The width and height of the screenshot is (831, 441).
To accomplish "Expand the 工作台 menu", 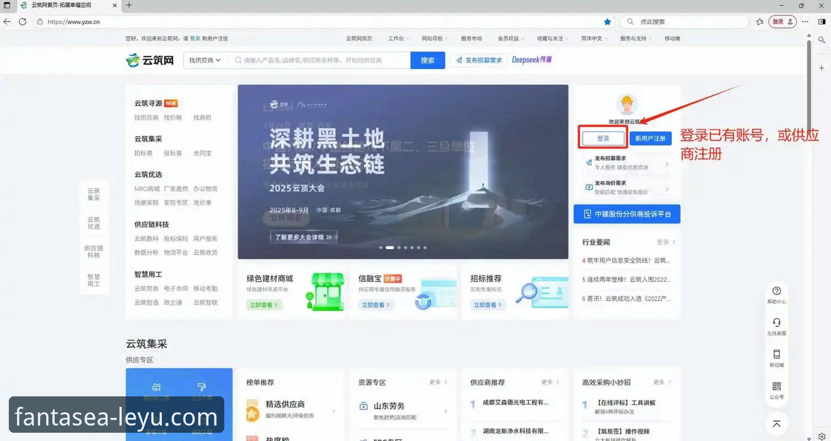I will pyautogui.click(x=399, y=39).
